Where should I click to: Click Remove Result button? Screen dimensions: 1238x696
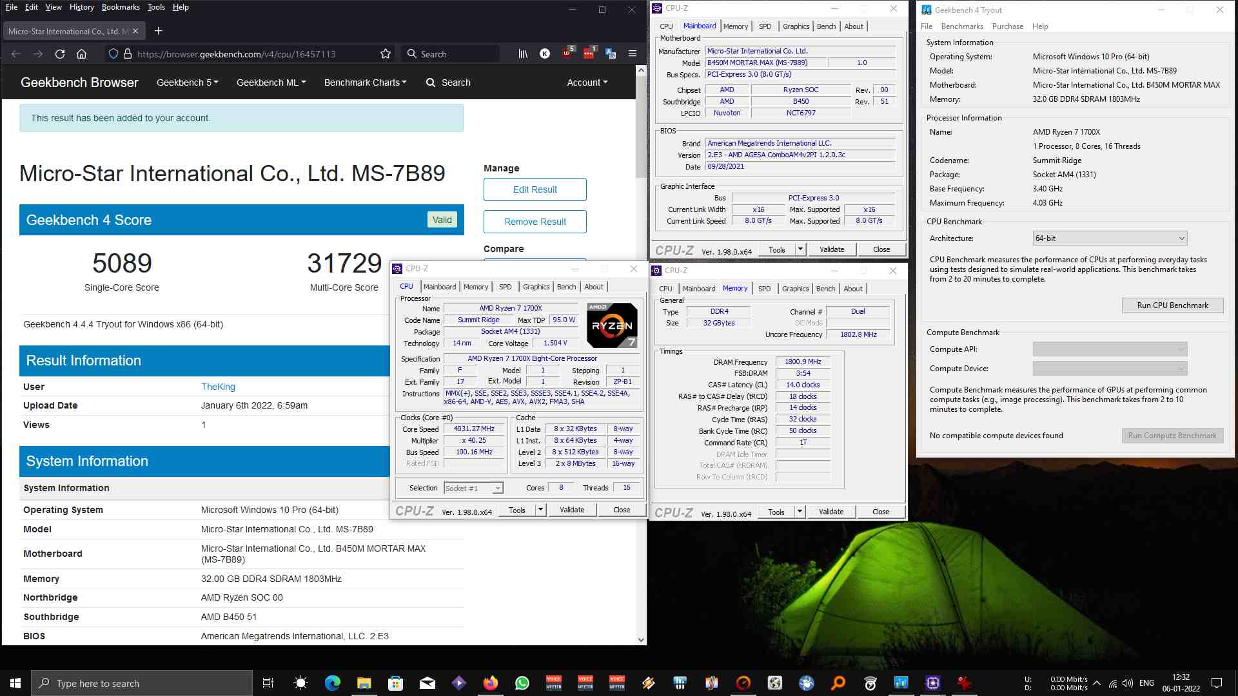(x=535, y=222)
